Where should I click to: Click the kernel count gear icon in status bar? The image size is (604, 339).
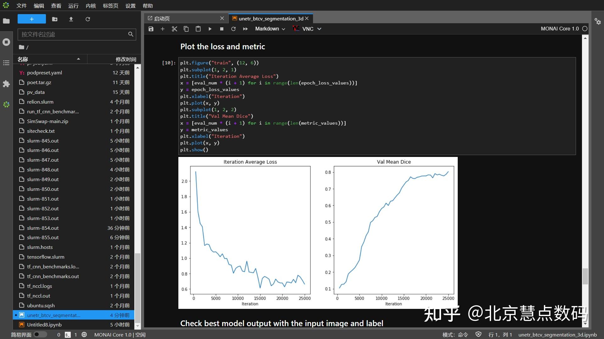point(84,335)
